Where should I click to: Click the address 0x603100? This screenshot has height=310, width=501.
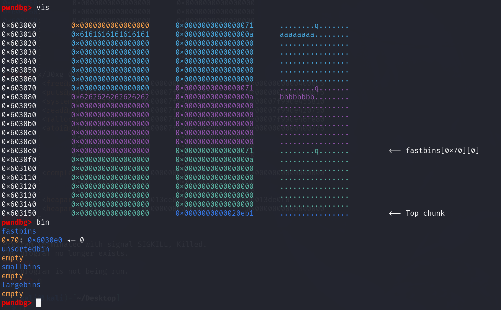point(19,168)
